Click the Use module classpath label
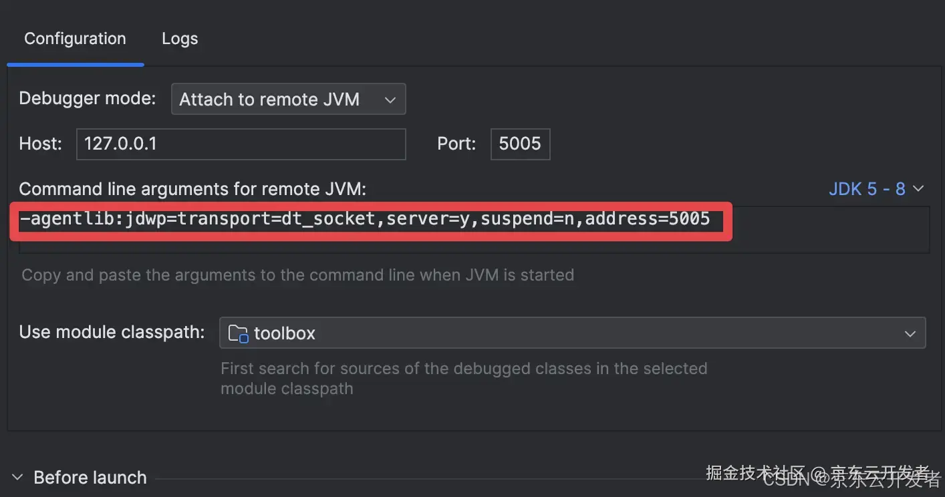The image size is (945, 497). [x=112, y=331]
